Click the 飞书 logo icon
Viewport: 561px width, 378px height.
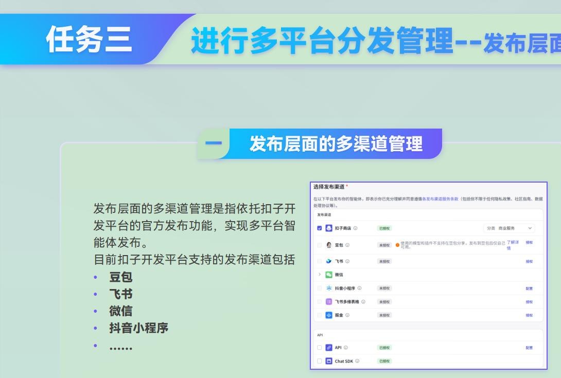[329, 261]
